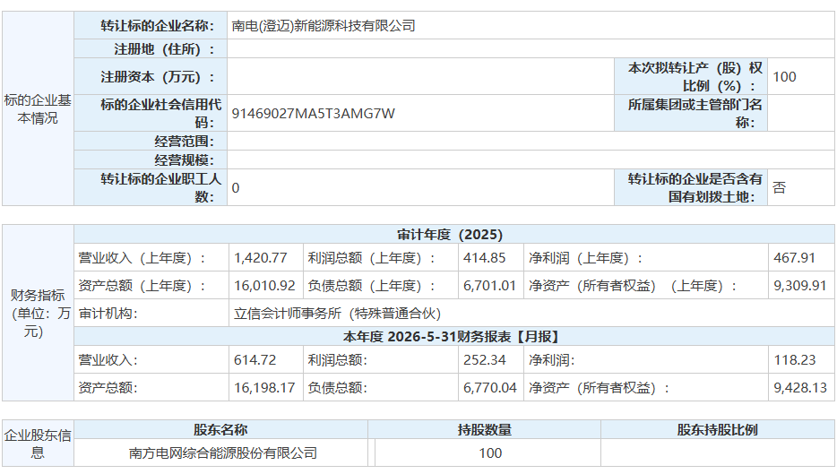
Task: Click the 经营范围 label
Action: coord(185,142)
